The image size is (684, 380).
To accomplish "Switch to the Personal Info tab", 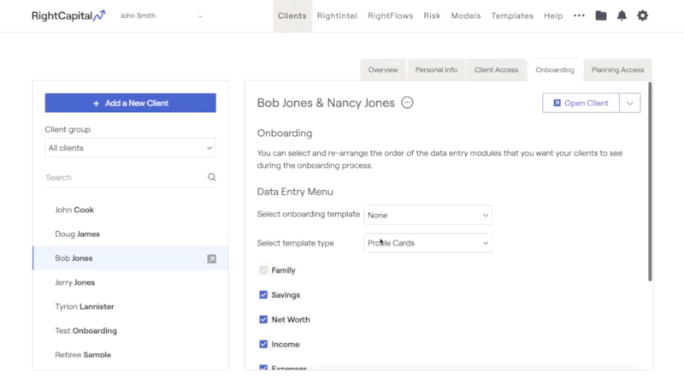I will (436, 70).
